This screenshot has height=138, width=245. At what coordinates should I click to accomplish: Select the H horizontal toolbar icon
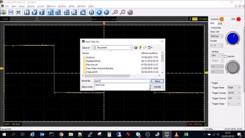coord(27,12)
